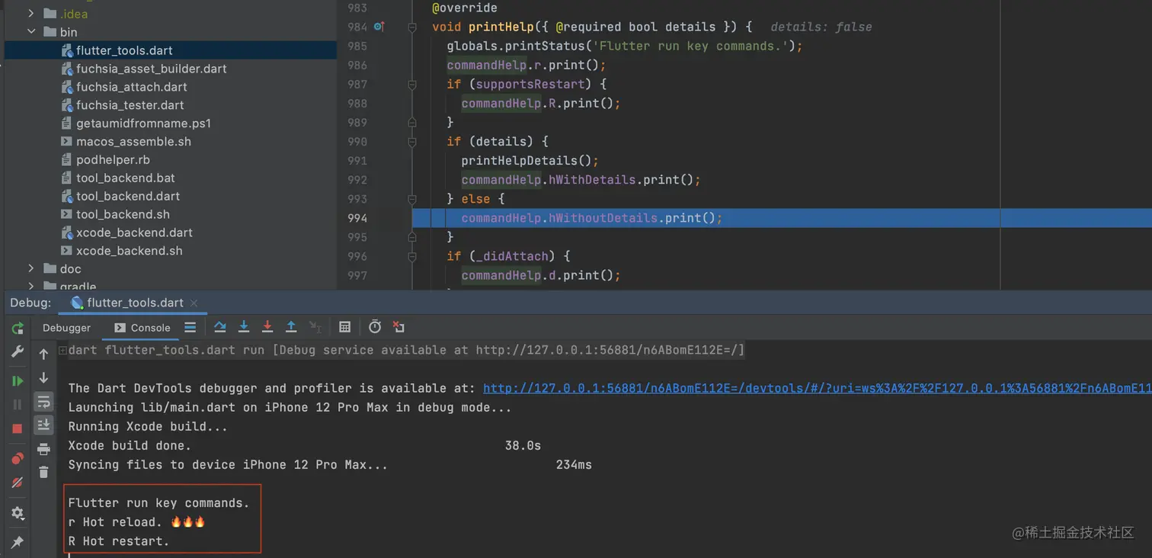Switch to the Debugger tab

pos(66,328)
